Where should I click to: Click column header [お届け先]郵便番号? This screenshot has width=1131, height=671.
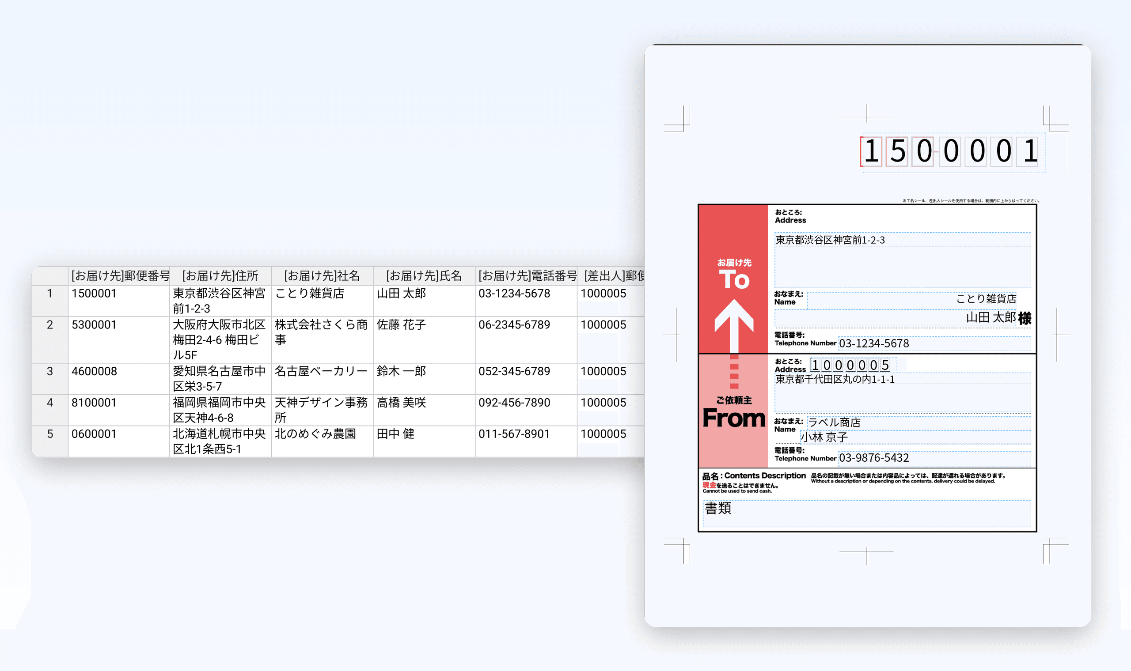point(119,276)
